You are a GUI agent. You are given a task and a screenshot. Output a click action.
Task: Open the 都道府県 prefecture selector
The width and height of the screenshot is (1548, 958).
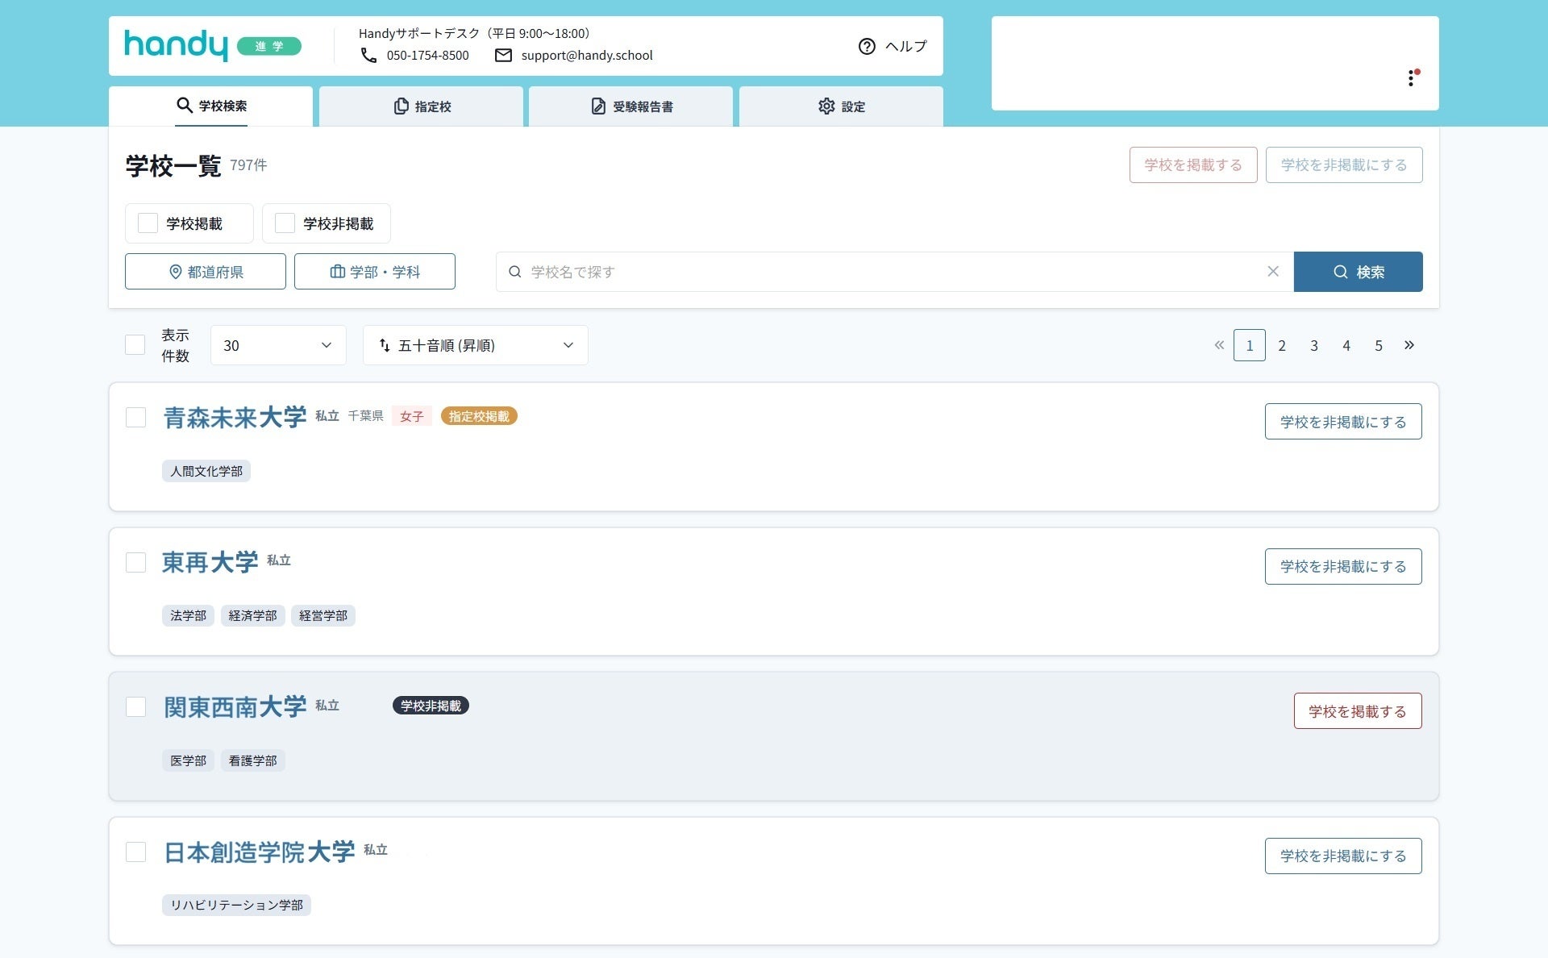tap(206, 272)
